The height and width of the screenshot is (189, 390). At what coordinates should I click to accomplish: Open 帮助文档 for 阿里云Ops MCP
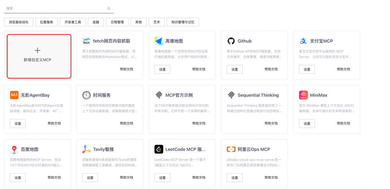point(271,177)
